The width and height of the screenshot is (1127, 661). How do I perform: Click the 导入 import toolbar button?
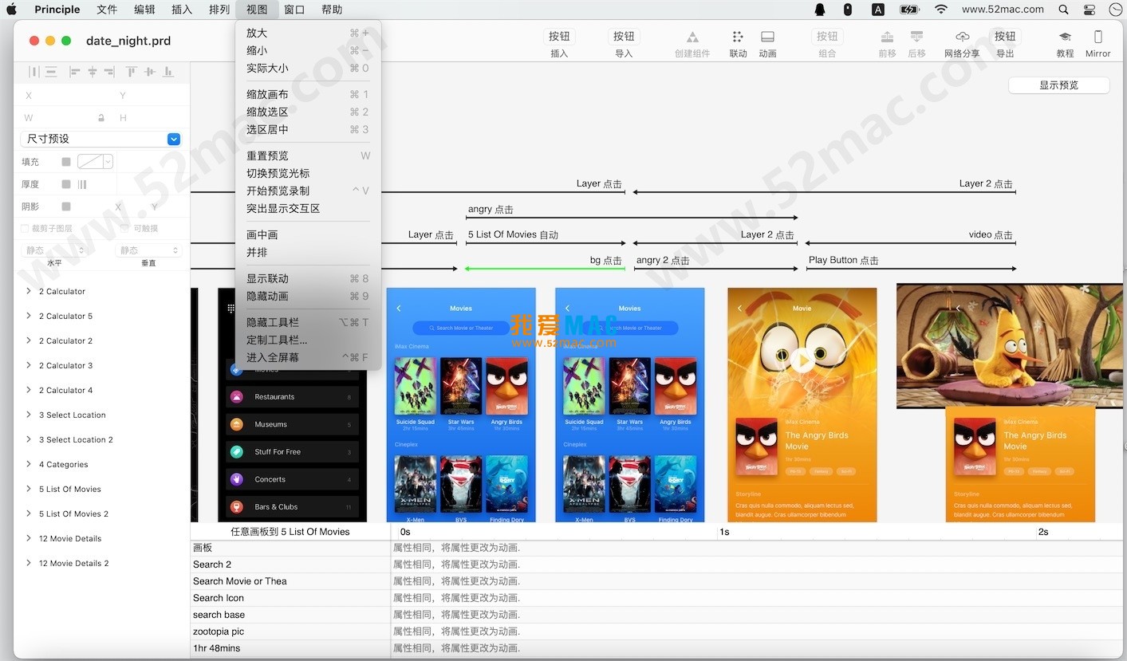point(624,37)
